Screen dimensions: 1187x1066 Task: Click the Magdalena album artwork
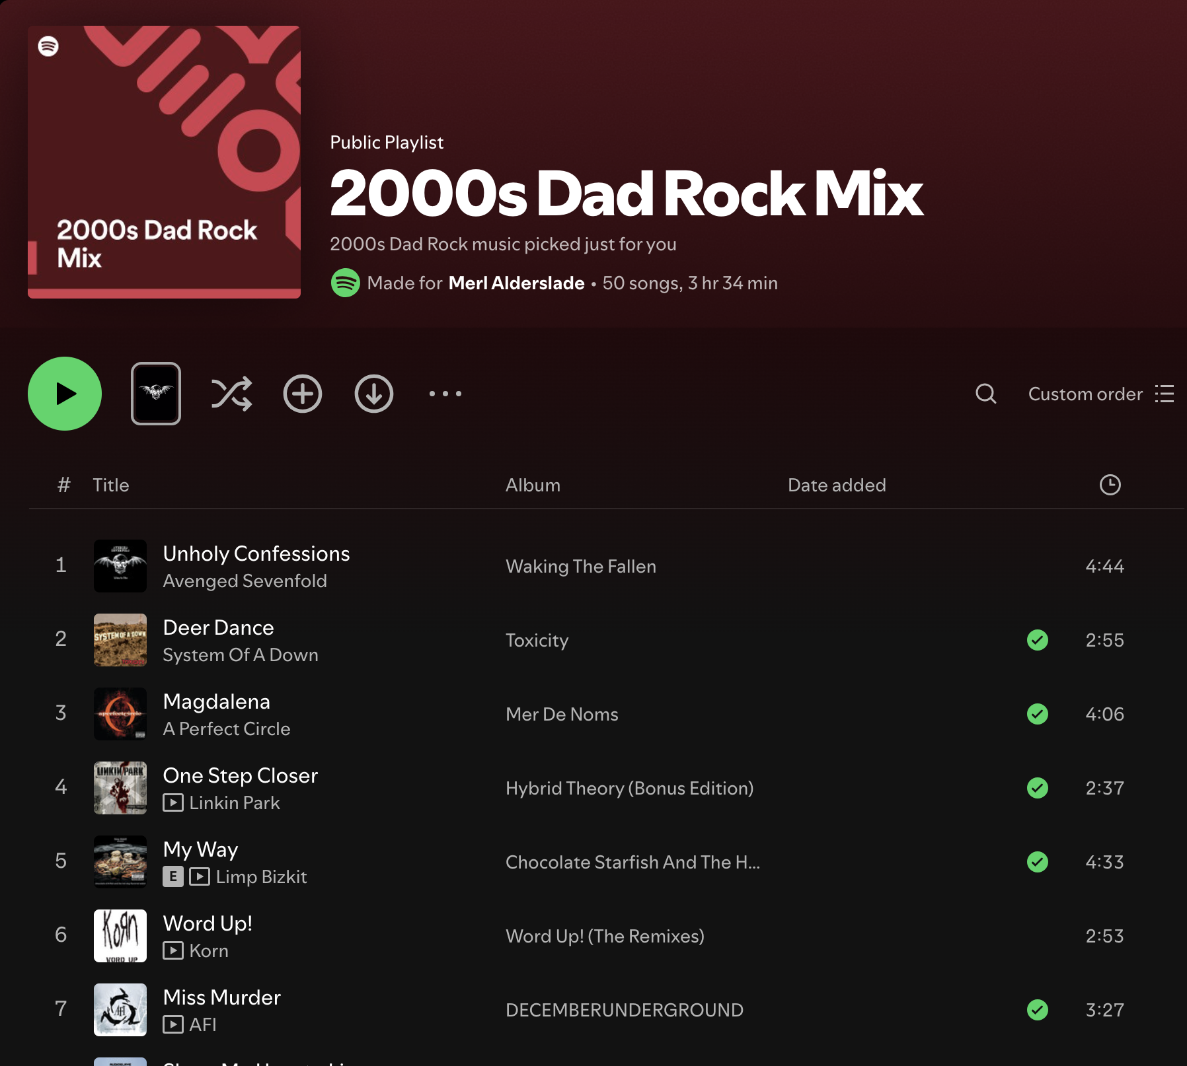120,714
